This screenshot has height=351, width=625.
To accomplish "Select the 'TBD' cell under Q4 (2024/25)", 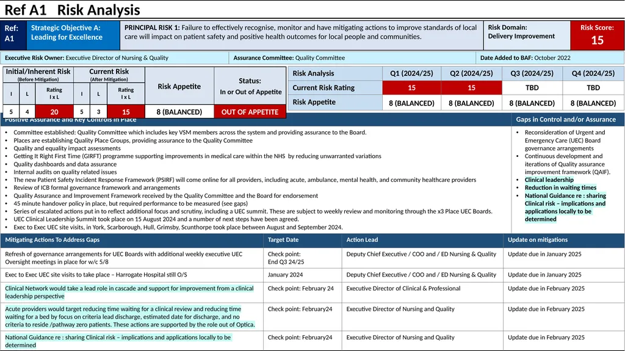I will 593,88.
